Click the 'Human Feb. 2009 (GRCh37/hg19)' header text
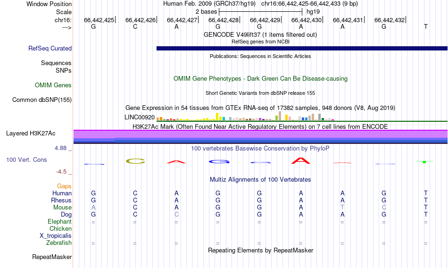Image resolution: width=448 pixels, height=268 pixels. [x=210, y=4]
